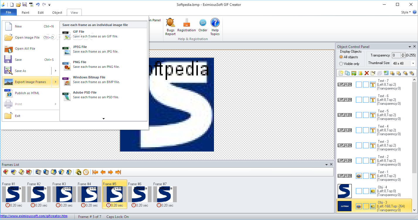Click the add image object icon
Viewport: 418px width, 220px height.
pyautogui.click(x=354, y=73)
